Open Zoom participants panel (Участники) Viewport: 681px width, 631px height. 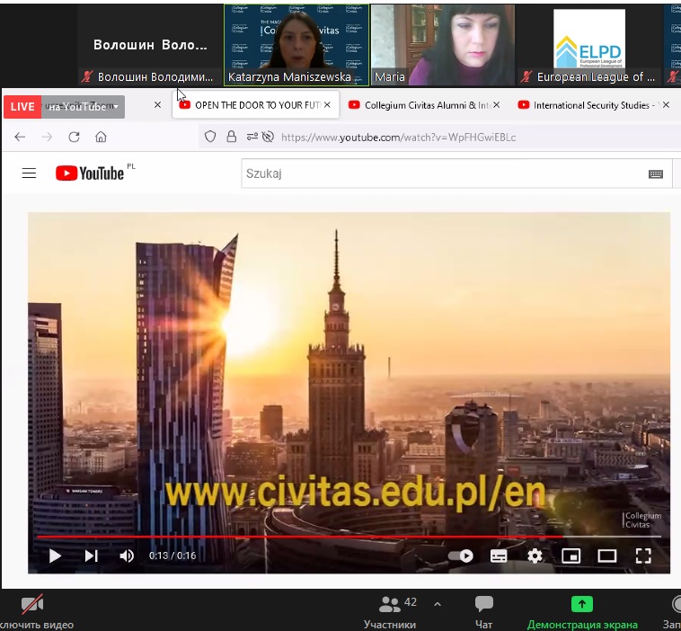tap(390, 611)
